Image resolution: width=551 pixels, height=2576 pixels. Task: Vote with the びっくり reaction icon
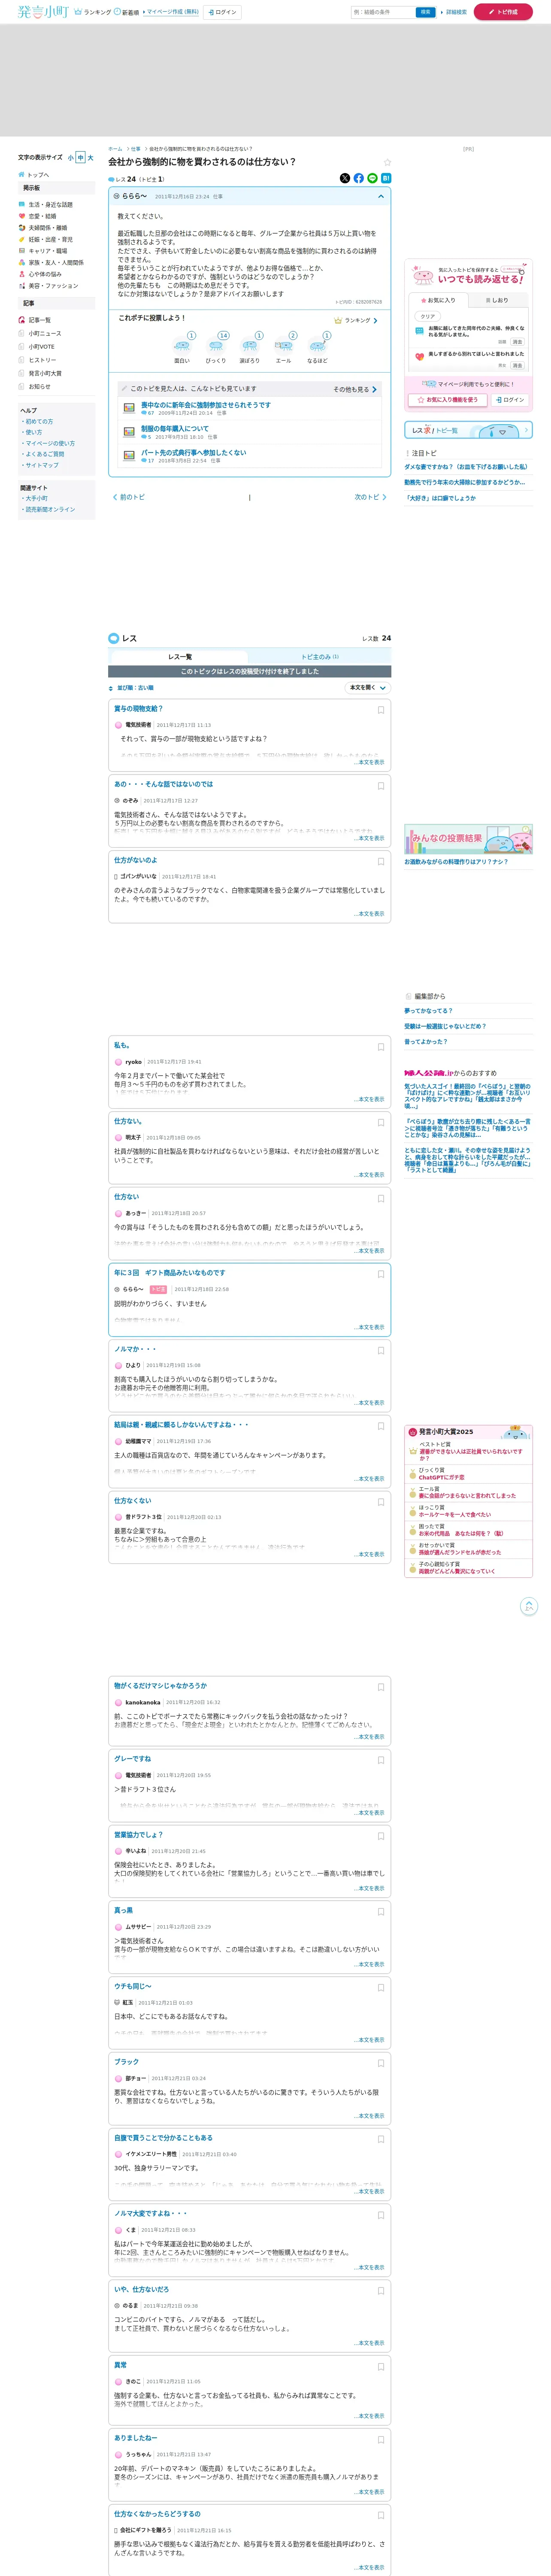click(216, 345)
